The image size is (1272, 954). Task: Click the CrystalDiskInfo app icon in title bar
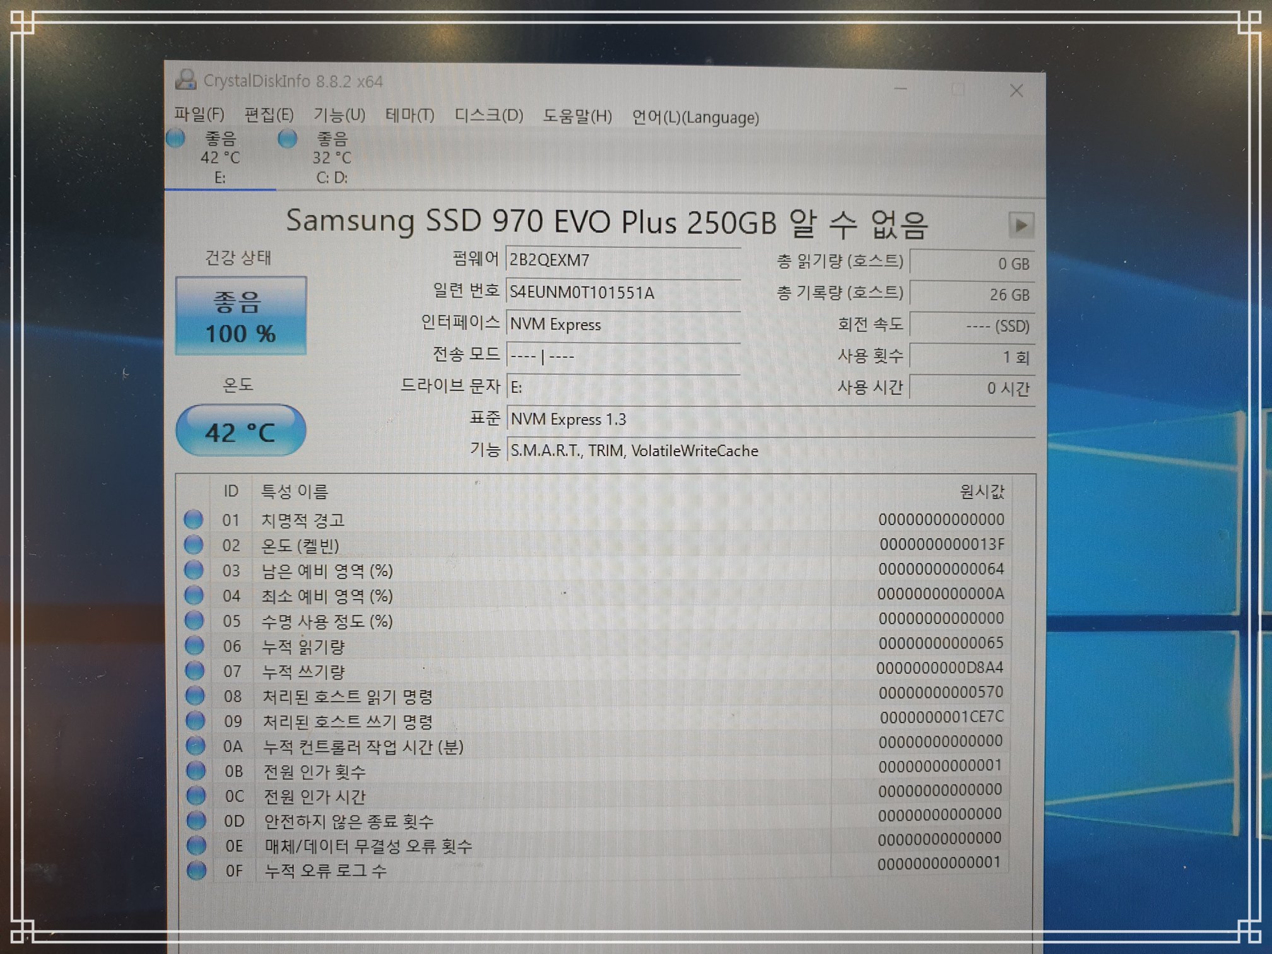click(x=185, y=79)
